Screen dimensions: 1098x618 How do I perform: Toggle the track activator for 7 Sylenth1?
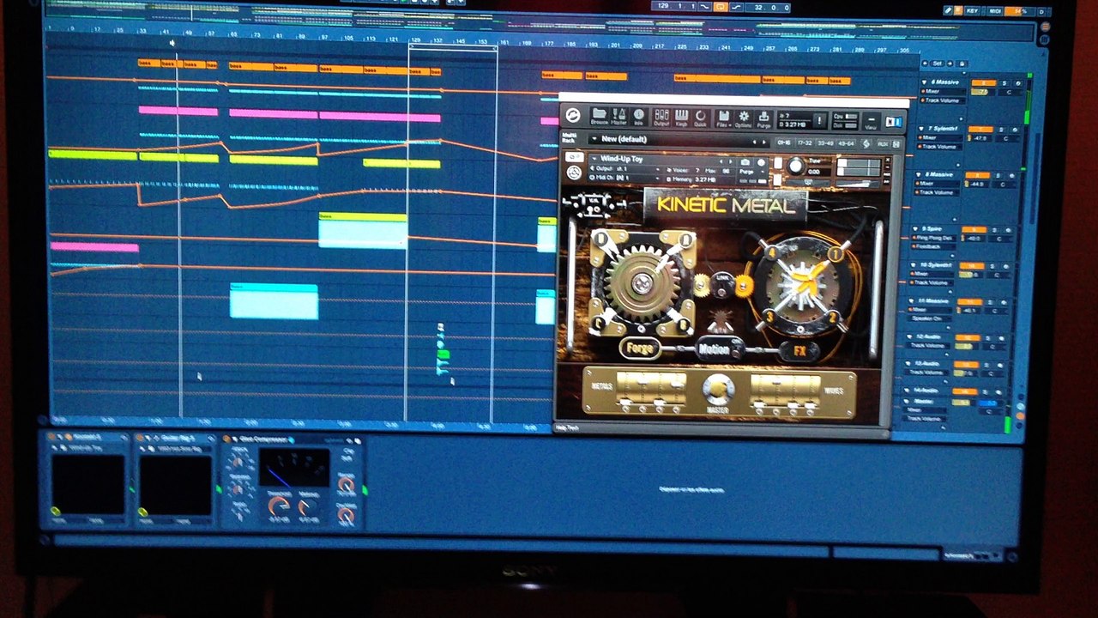(981, 129)
